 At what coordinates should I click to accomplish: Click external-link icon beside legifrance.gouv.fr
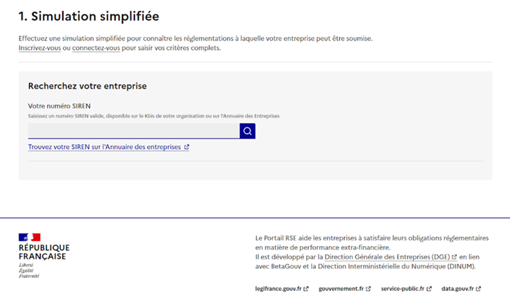[x=306, y=288]
